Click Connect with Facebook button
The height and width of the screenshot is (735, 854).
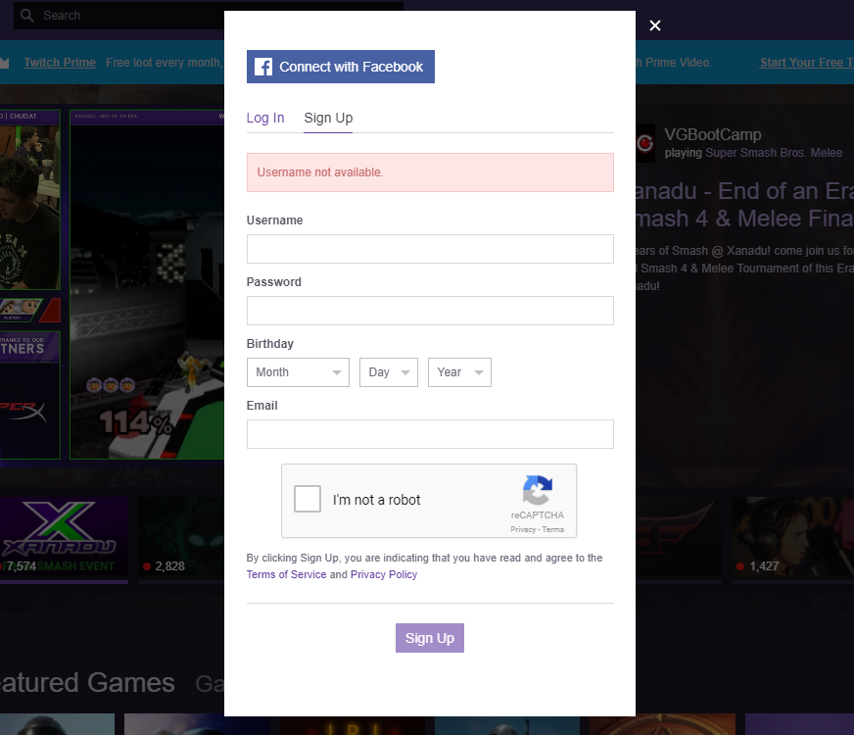[341, 67]
